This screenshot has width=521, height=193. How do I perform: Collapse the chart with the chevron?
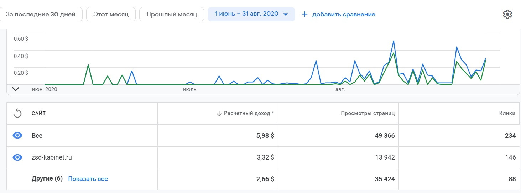(16, 89)
